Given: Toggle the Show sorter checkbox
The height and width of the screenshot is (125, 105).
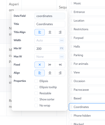Looking at the screenshot, I should 36,99.
